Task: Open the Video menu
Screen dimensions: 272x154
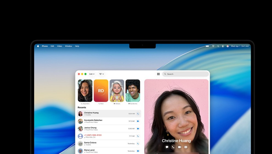Action: point(60,46)
